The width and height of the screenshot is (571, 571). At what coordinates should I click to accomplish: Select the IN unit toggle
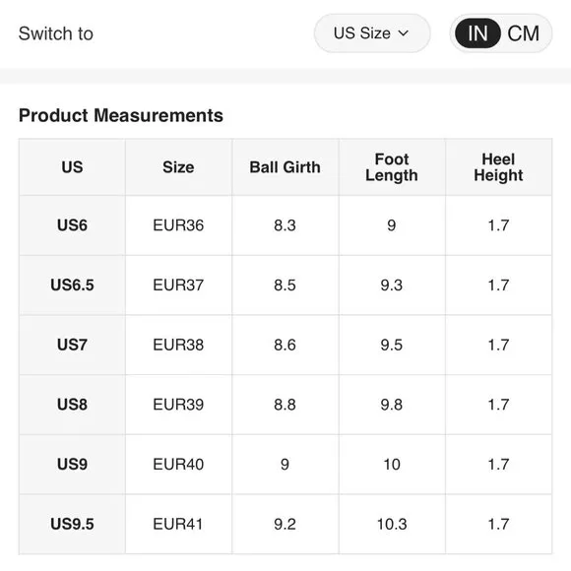[x=477, y=33]
